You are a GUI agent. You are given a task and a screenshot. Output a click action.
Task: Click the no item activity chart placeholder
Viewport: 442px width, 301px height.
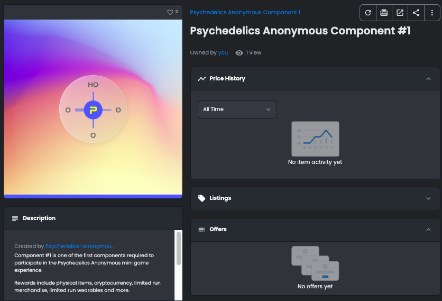315,139
